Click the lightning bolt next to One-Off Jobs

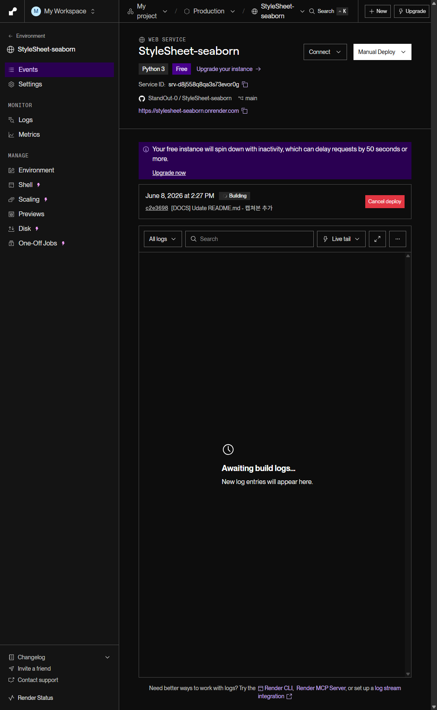click(x=63, y=243)
